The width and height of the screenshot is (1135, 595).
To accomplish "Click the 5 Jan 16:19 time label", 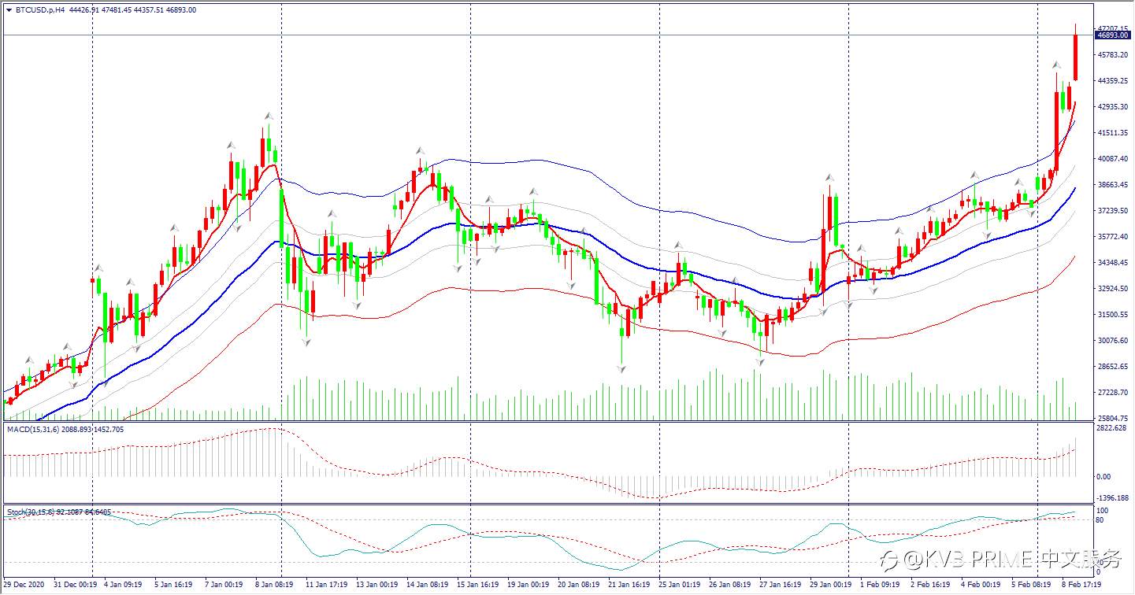I will pyautogui.click(x=174, y=585).
